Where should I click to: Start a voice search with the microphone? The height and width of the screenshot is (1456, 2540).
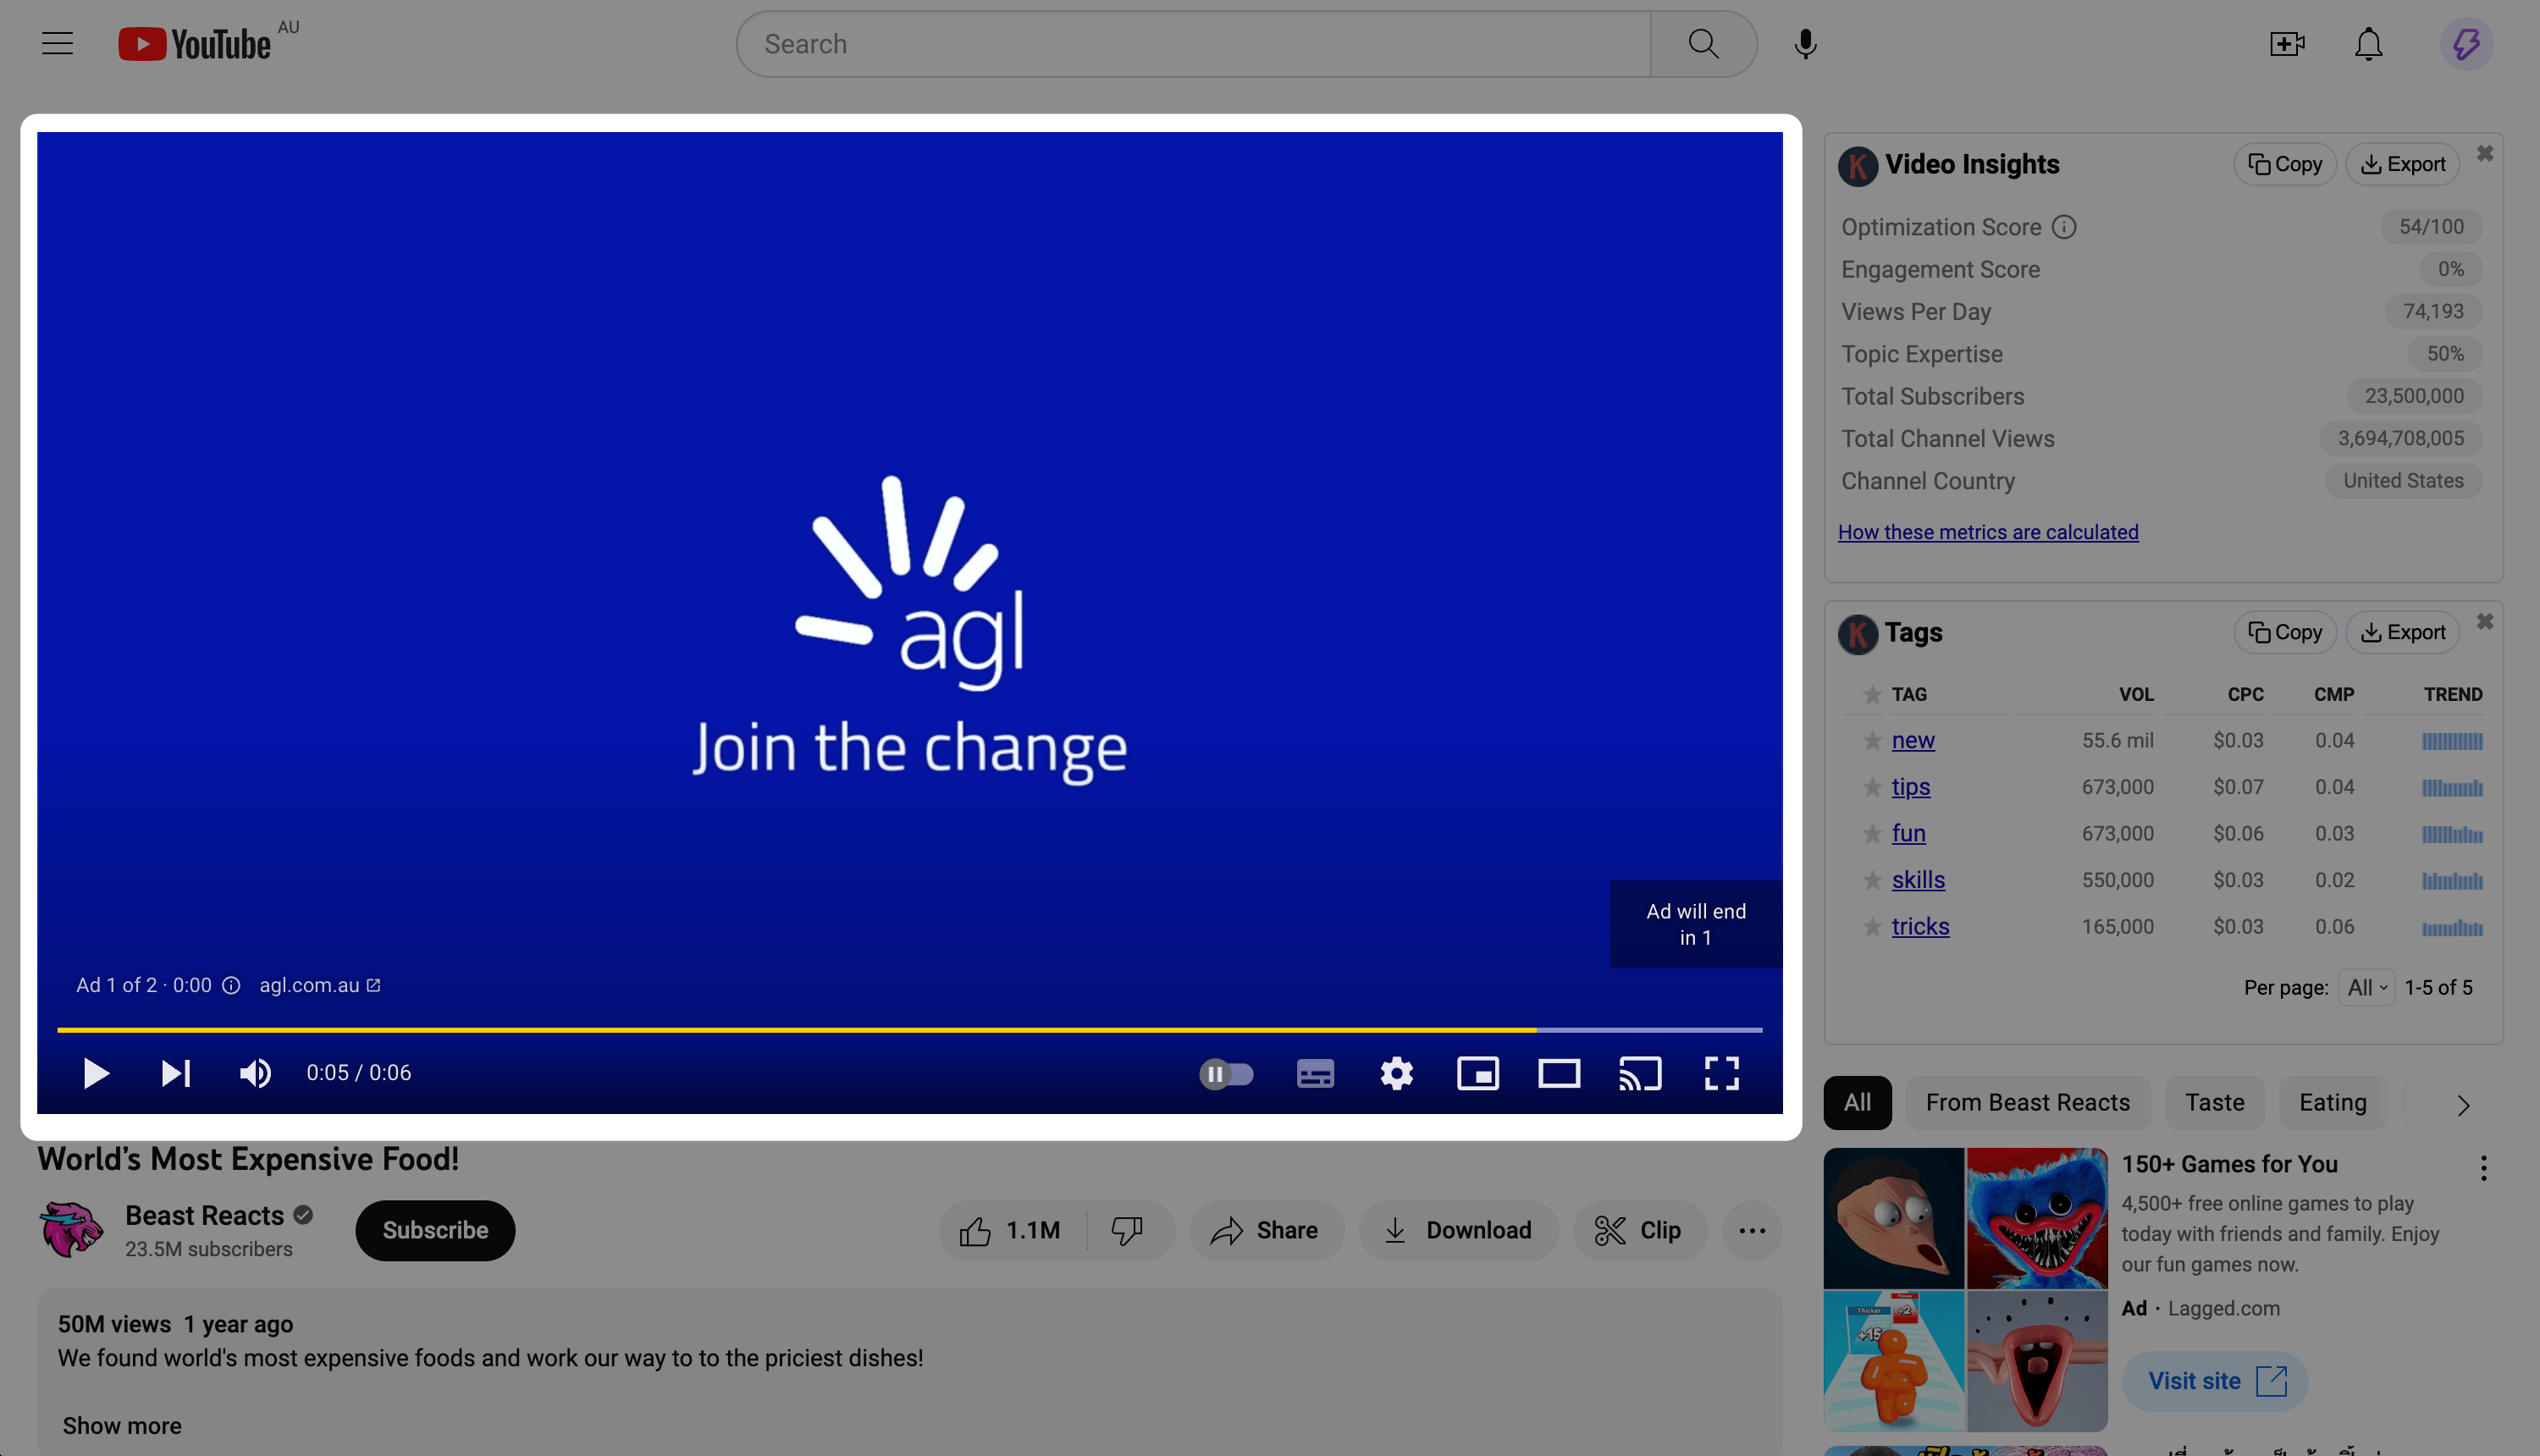pos(1806,43)
